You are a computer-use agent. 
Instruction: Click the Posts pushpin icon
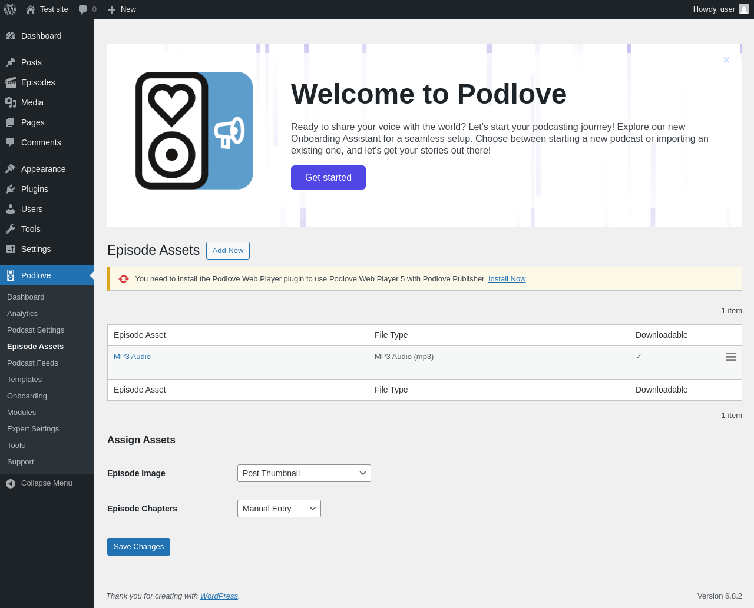11,62
